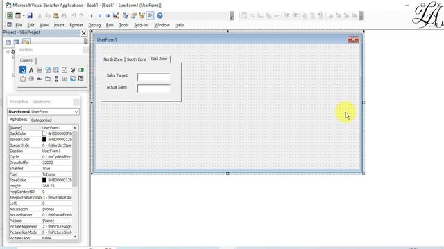Image resolution: width=444 pixels, height=249 pixels.
Task: Click the Properties list scroll down arrow
Action: coord(75,236)
